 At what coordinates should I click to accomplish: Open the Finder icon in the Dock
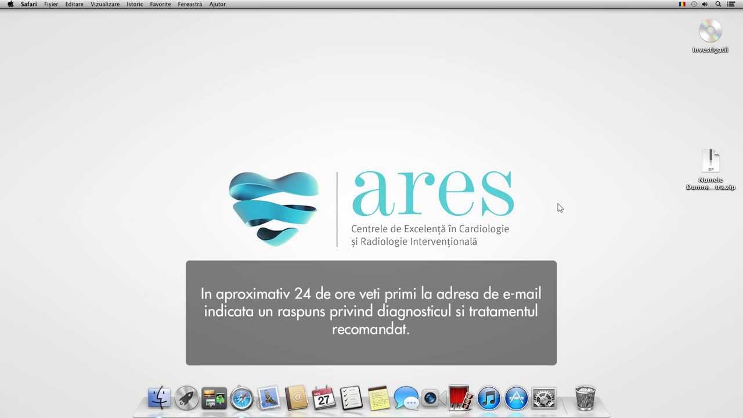pos(159,398)
